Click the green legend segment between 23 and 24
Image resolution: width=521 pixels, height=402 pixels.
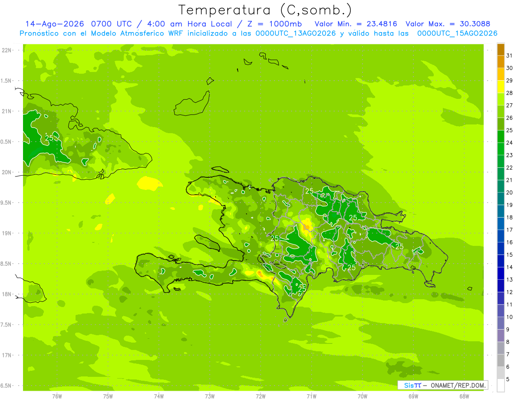click(501, 149)
